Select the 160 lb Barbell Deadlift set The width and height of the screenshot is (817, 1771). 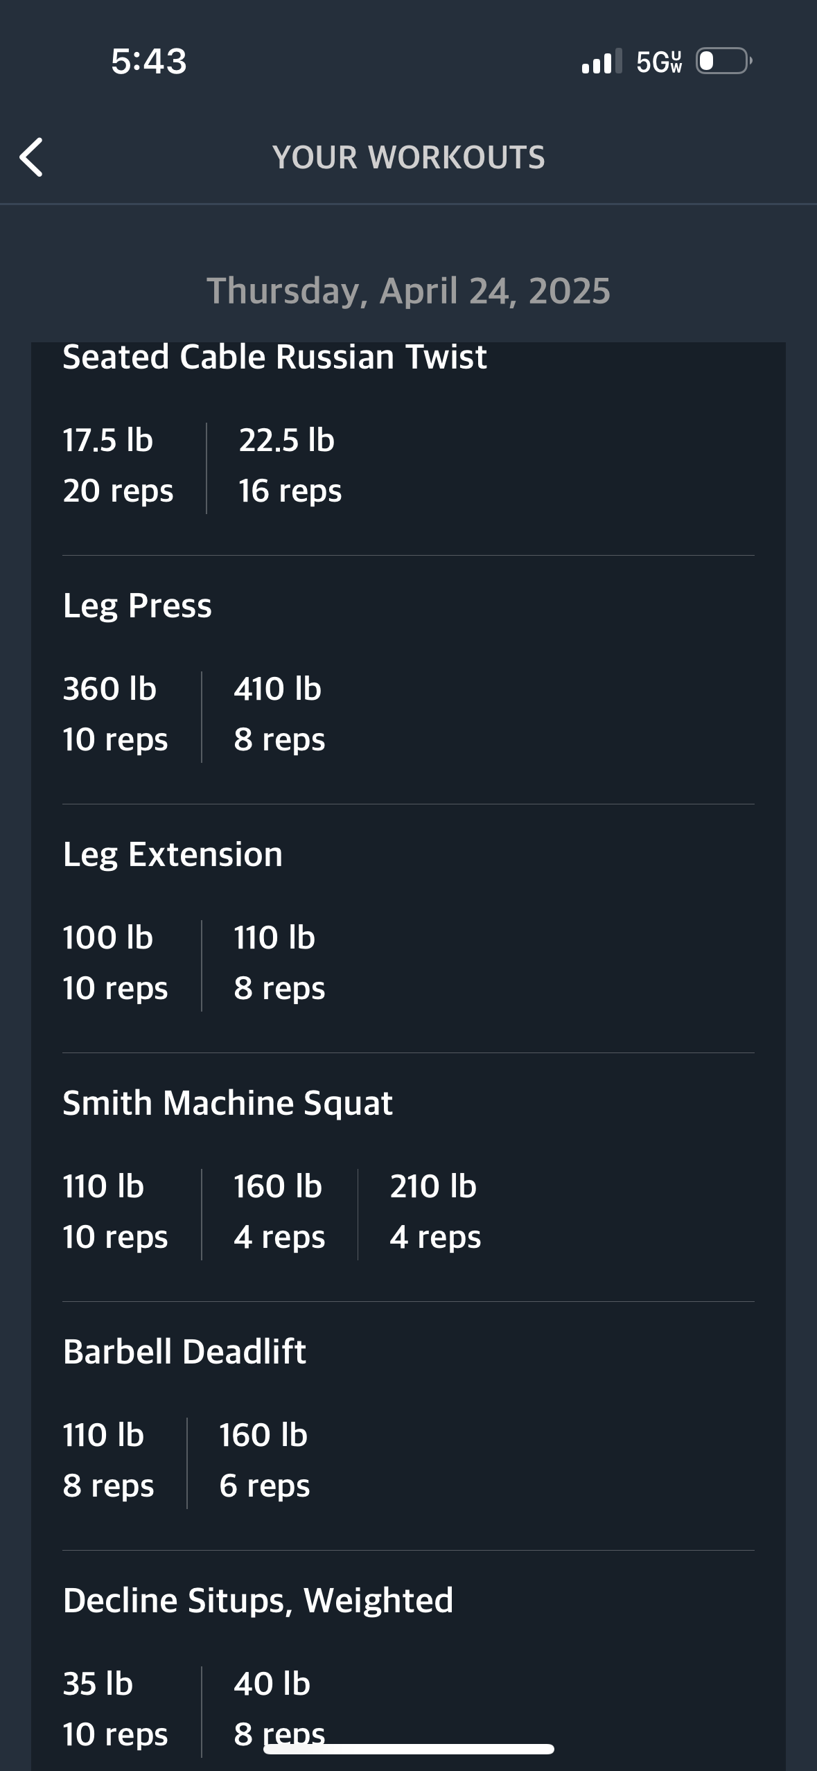(264, 1461)
